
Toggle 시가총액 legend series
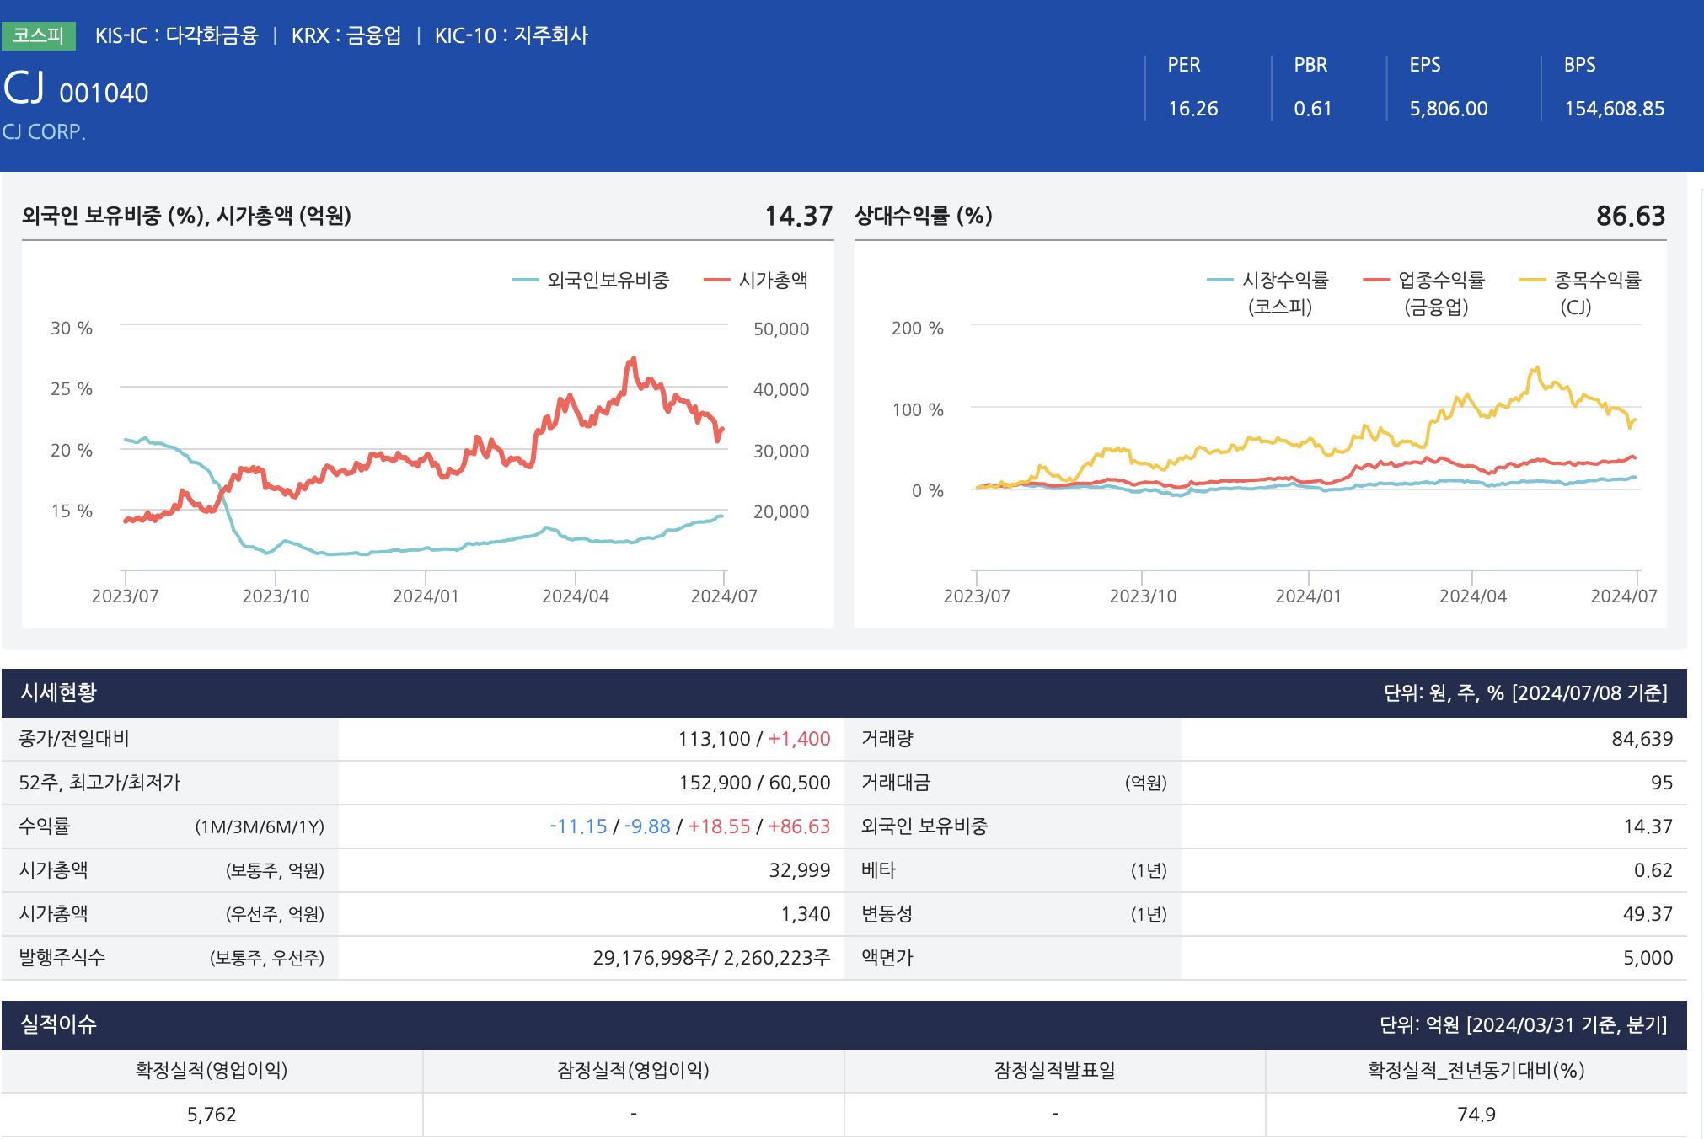[x=773, y=280]
